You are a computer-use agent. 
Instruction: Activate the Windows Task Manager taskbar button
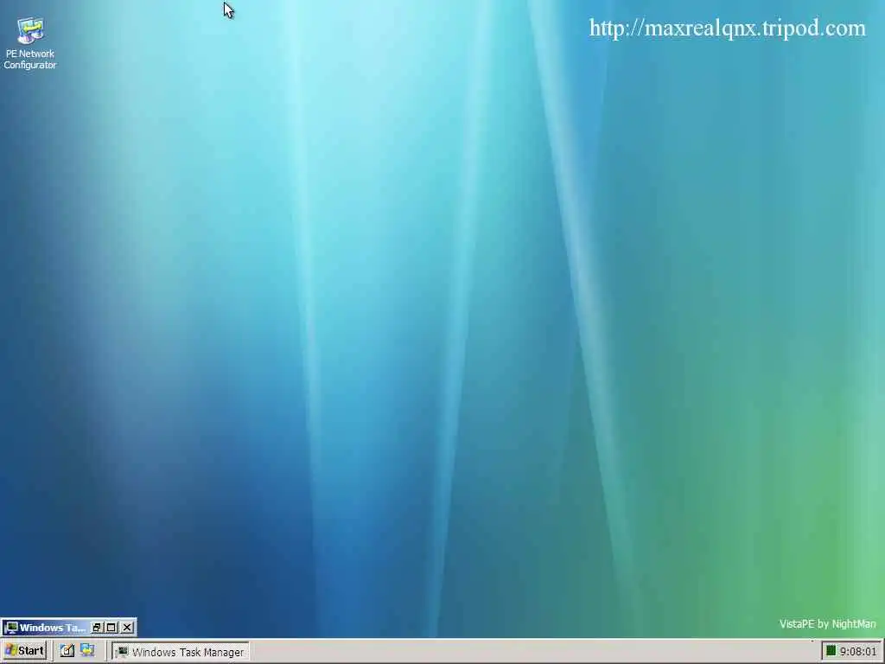[x=181, y=652]
